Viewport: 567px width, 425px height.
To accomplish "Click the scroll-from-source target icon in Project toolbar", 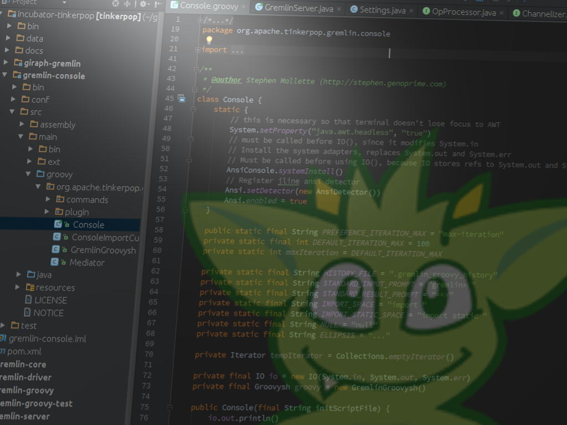I will [115, 4].
